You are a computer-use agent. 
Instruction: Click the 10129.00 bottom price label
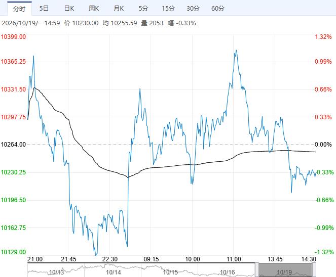(13, 252)
